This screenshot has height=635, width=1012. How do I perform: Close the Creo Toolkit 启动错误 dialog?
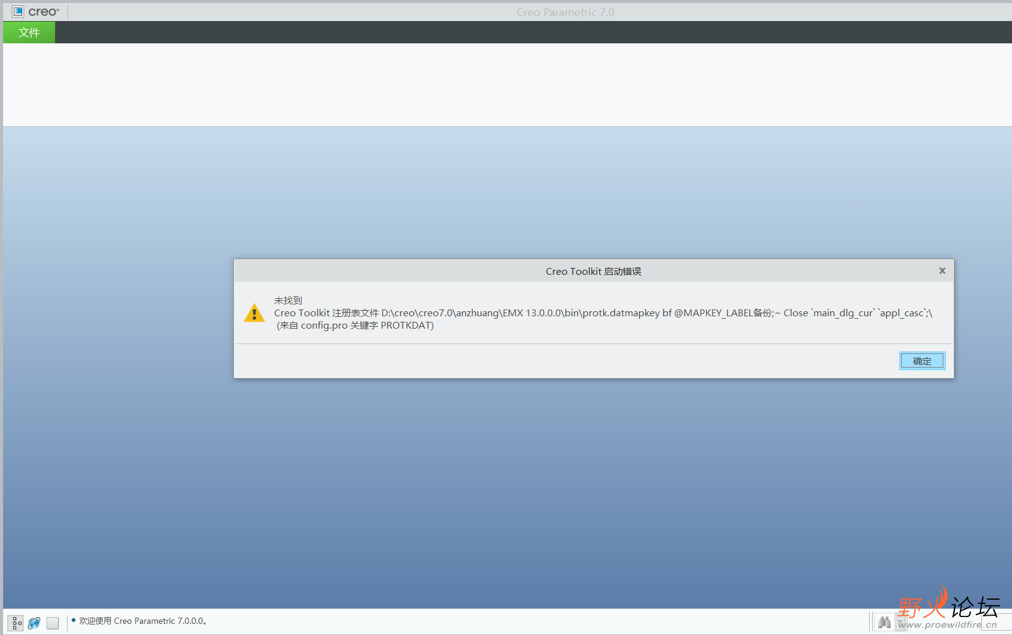942,270
